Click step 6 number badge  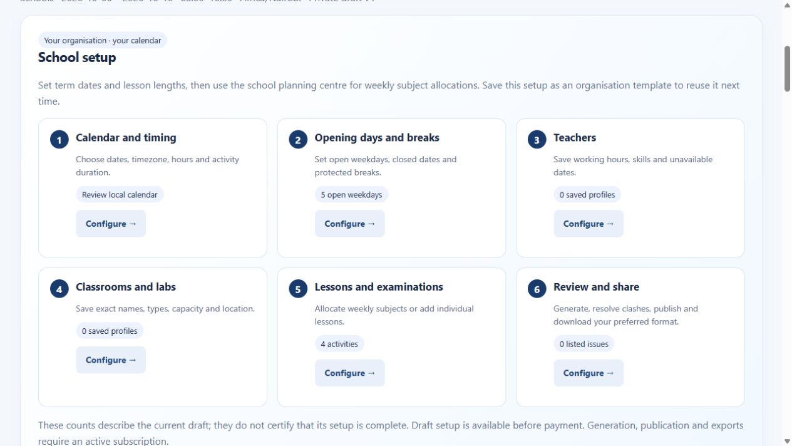[537, 289]
